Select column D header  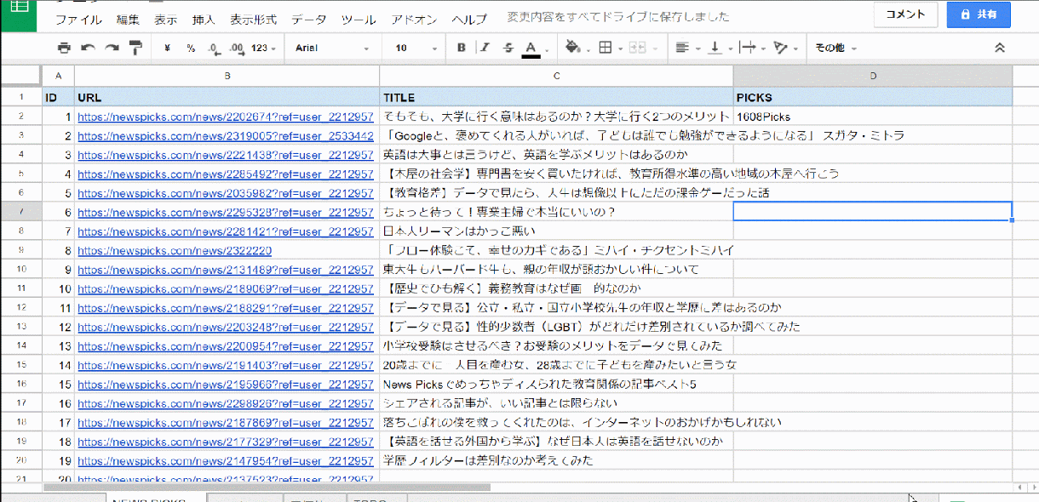873,76
